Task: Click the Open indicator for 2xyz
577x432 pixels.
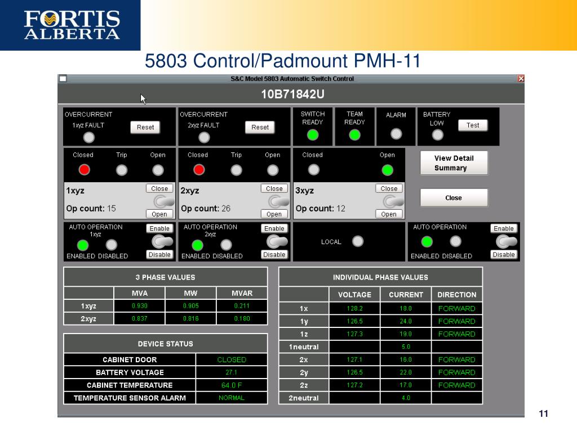Action: tap(273, 170)
